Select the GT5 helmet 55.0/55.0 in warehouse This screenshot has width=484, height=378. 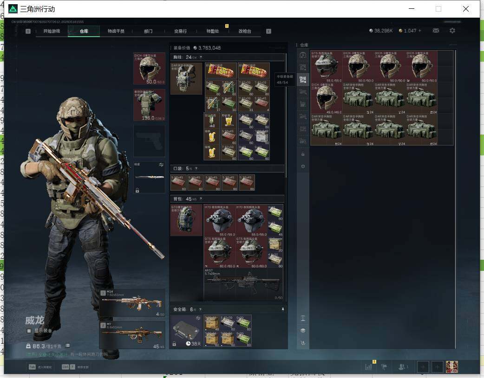pos(327,67)
